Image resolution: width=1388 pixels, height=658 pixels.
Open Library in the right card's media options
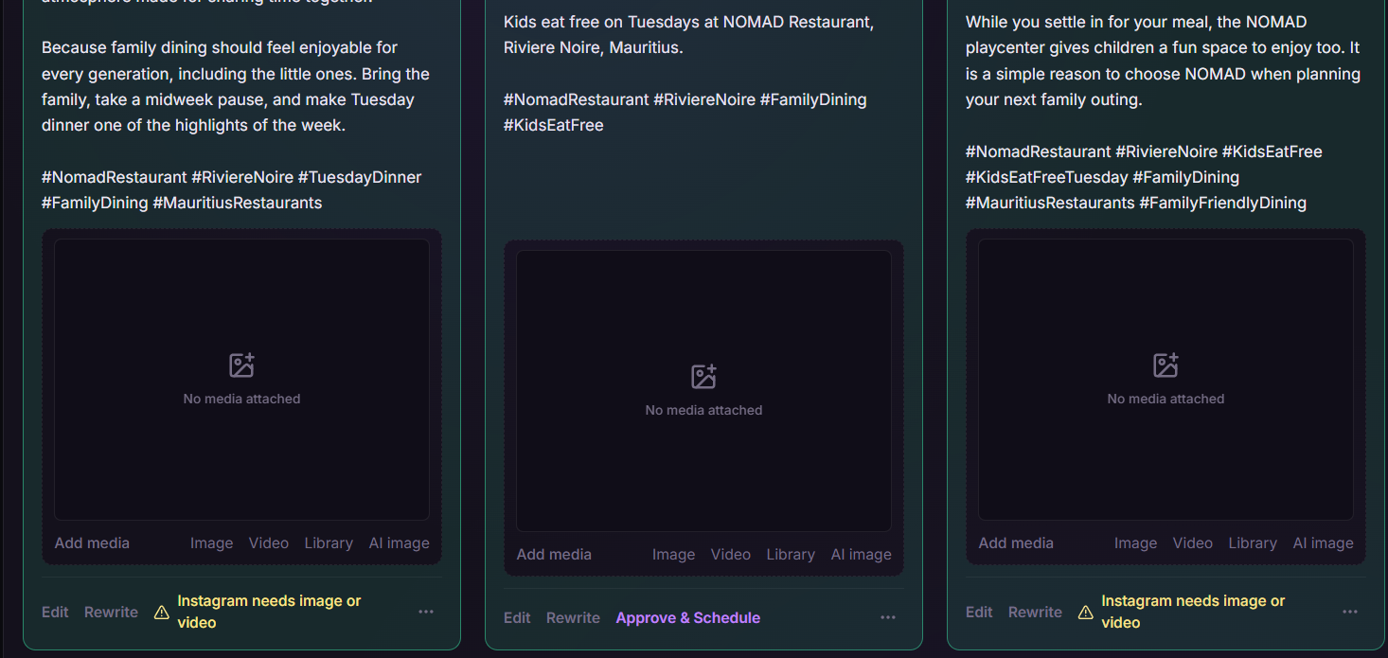(1253, 543)
